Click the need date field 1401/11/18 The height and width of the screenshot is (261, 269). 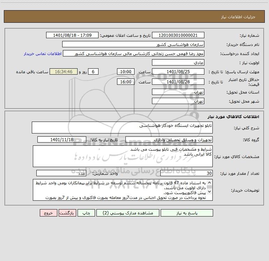coord(62,139)
